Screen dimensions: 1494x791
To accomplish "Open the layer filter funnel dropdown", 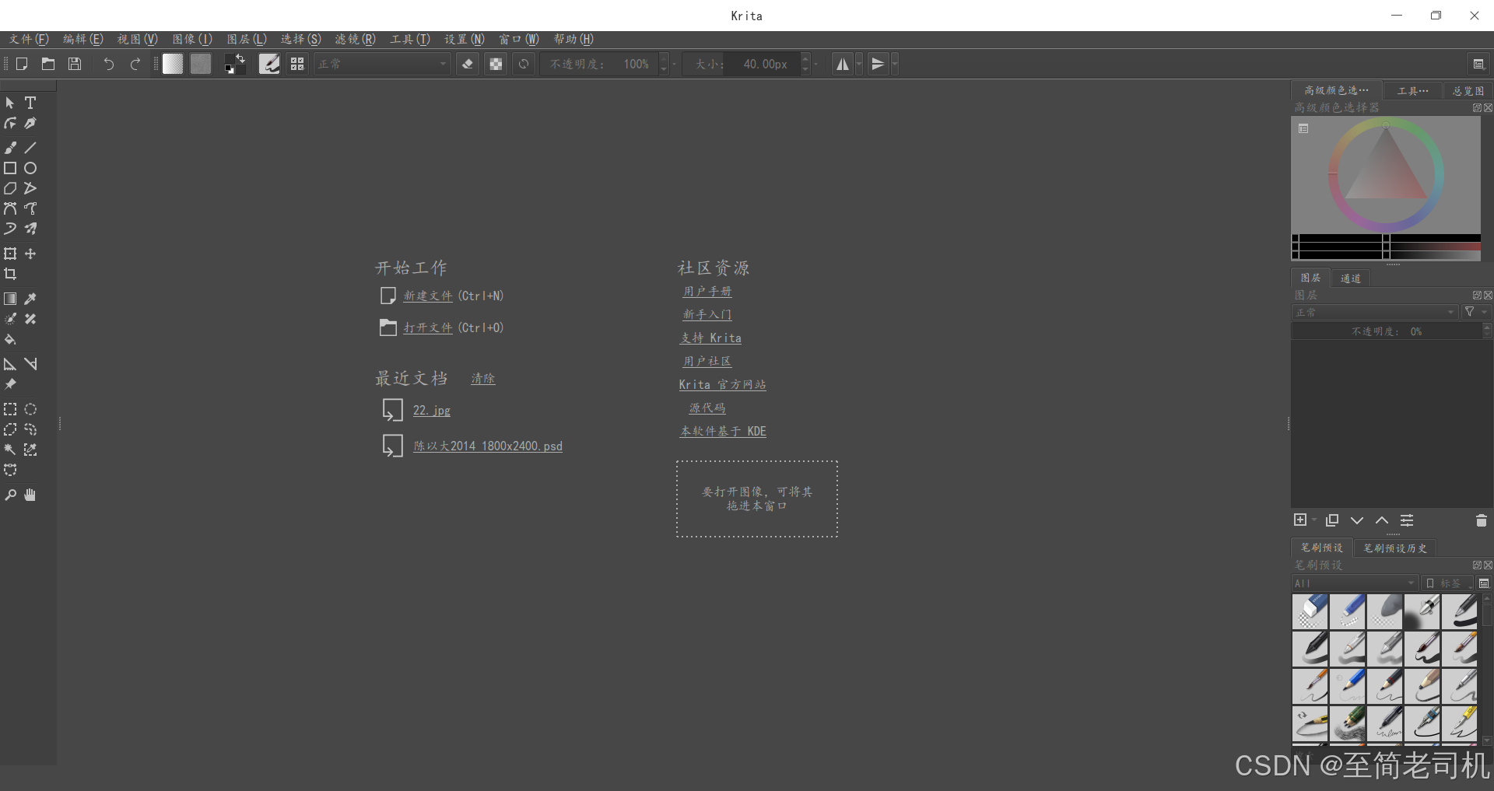I will [x=1475, y=312].
